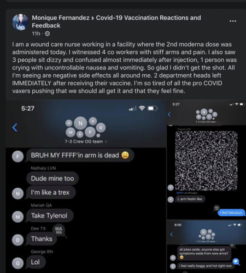The height and width of the screenshot is (273, 246).
Task: Click the blue I feel fabulous bubble
Action: pos(231,212)
